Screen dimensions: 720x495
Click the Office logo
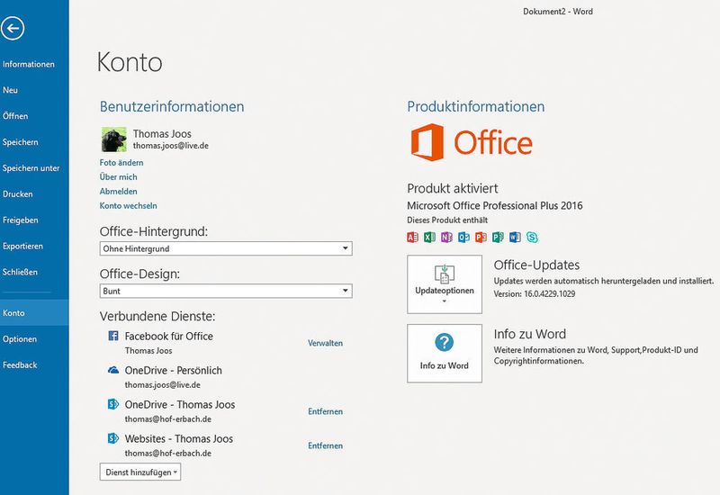[472, 142]
